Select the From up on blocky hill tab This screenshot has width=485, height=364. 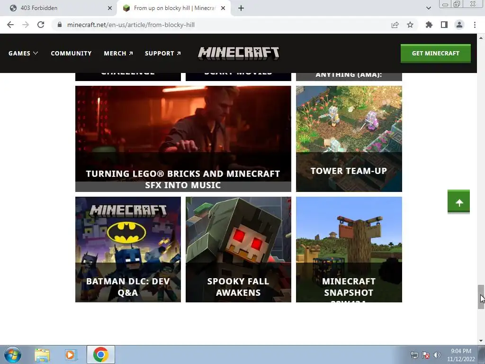coord(174,8)
